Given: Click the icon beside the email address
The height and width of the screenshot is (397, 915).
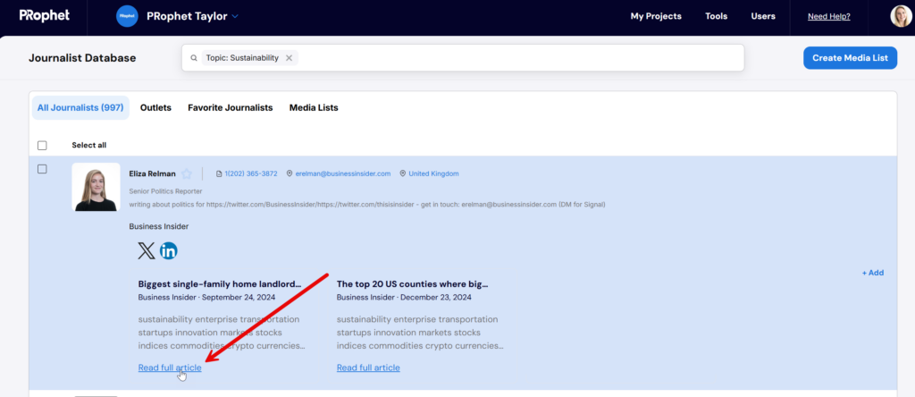Looking at the screenshot, I should pyautogui.click(x=290, y=174).
